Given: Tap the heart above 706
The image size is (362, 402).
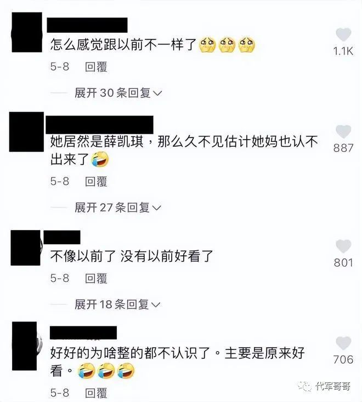Looking at the screenshot, I should coord(343,343).
